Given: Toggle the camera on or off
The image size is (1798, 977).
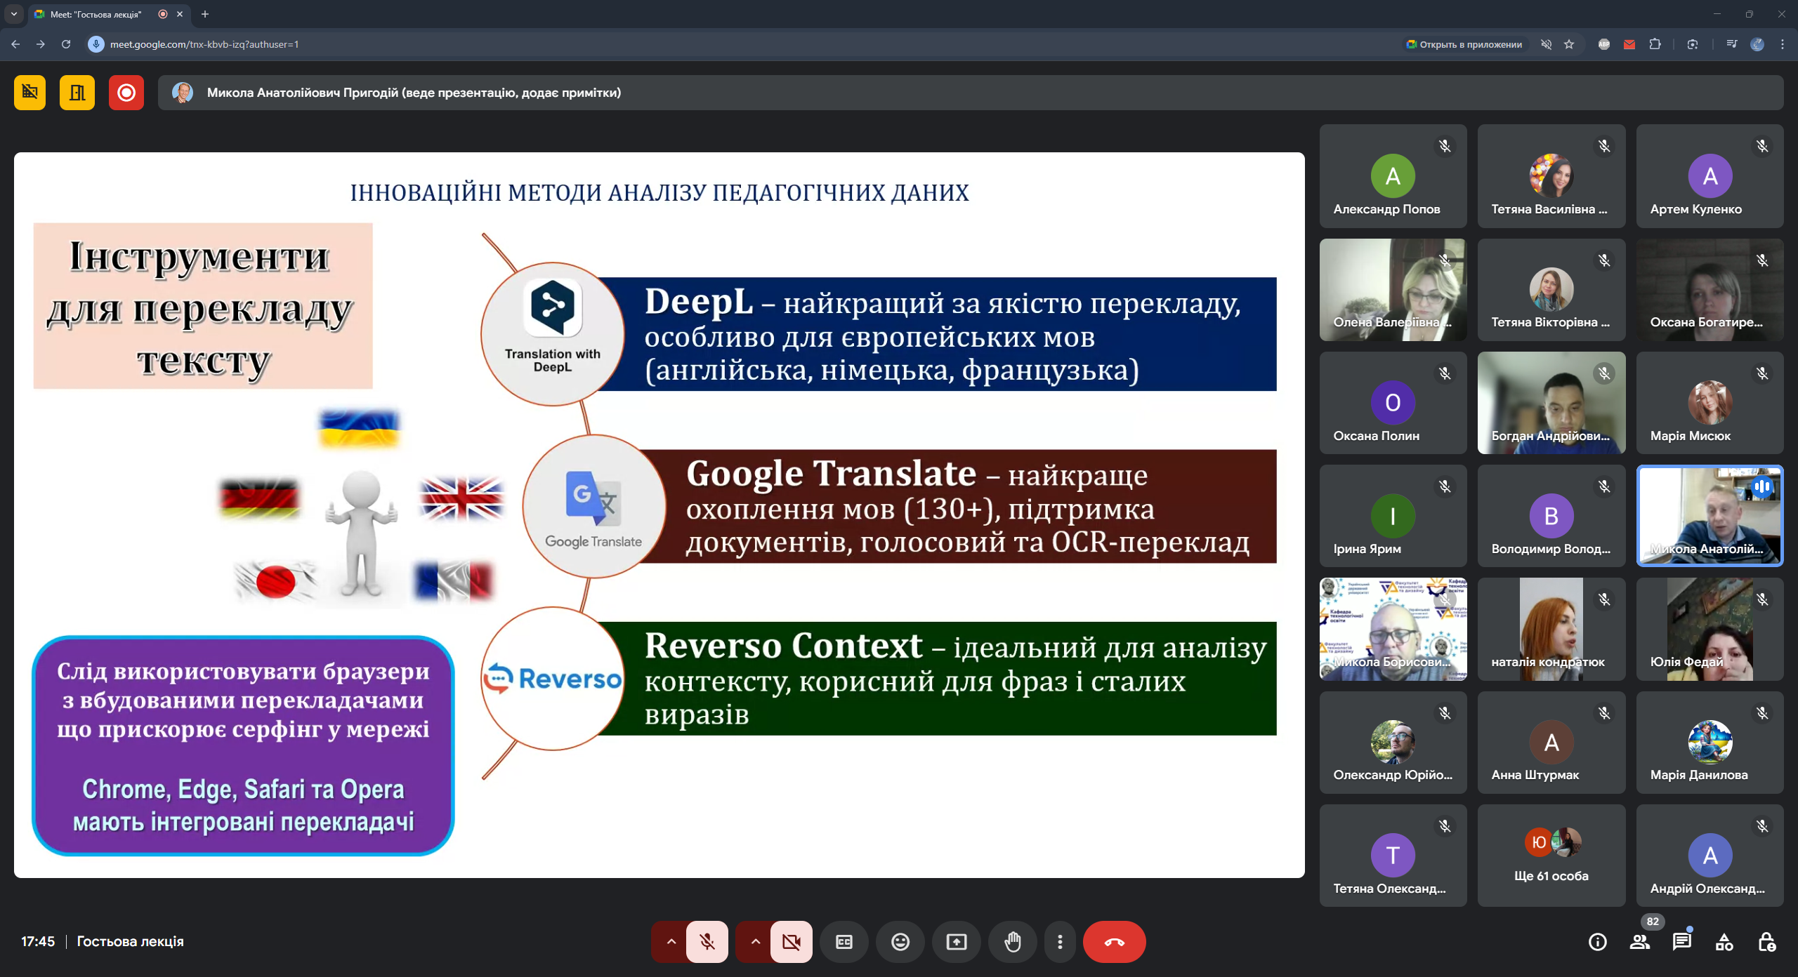Looking at the screenshot, I should 791,941.
